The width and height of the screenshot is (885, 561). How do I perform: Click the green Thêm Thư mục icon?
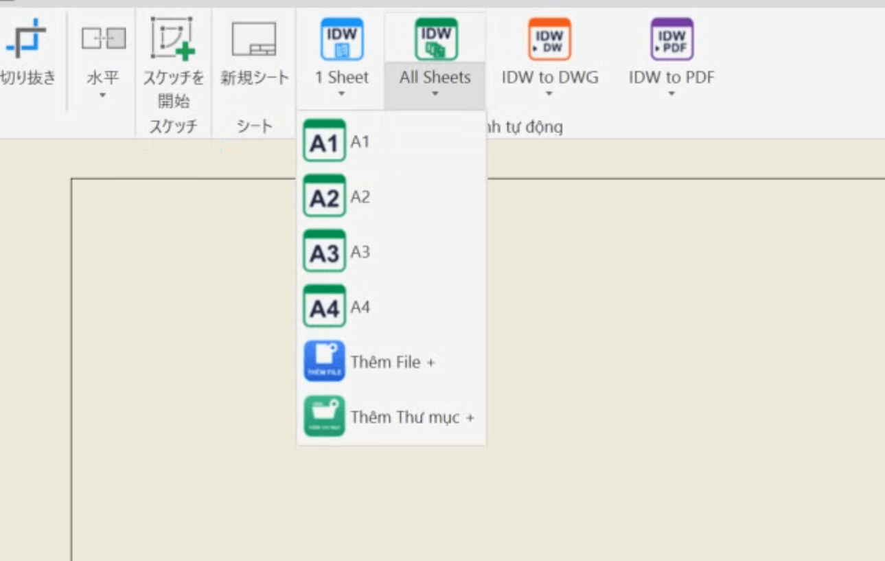325,416
